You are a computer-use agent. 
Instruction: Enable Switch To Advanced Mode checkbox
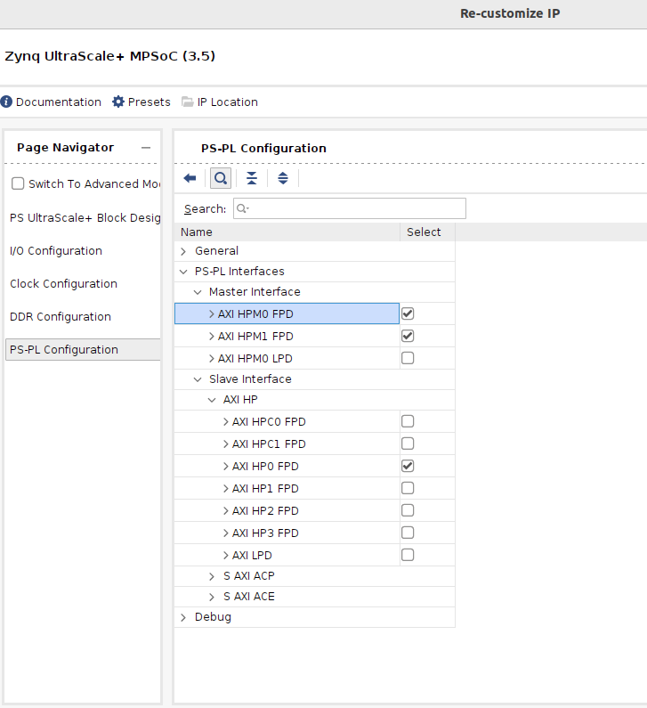pos(18,184)
